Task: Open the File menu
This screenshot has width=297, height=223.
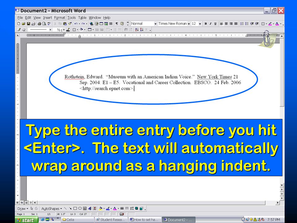Action: tap(20, 18)
